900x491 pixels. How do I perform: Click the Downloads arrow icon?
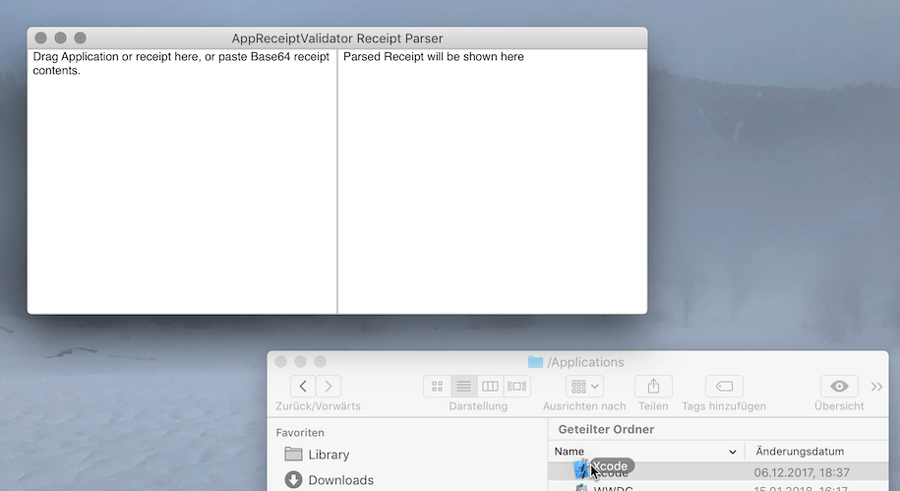pyautogui.click(x=293, y=479)
